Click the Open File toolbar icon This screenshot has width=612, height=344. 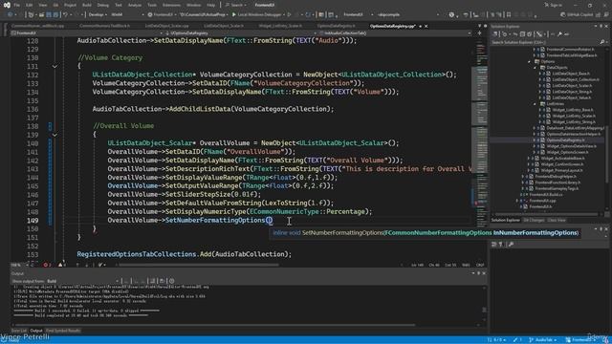pos(41,14)
